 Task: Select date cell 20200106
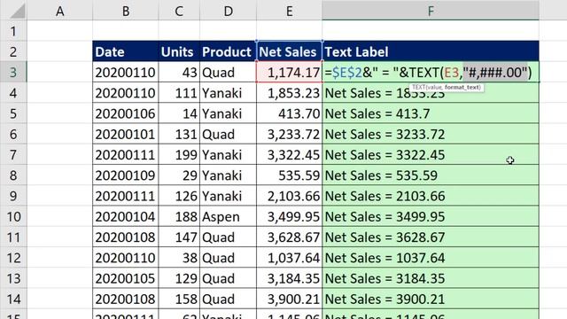[126, 113]
